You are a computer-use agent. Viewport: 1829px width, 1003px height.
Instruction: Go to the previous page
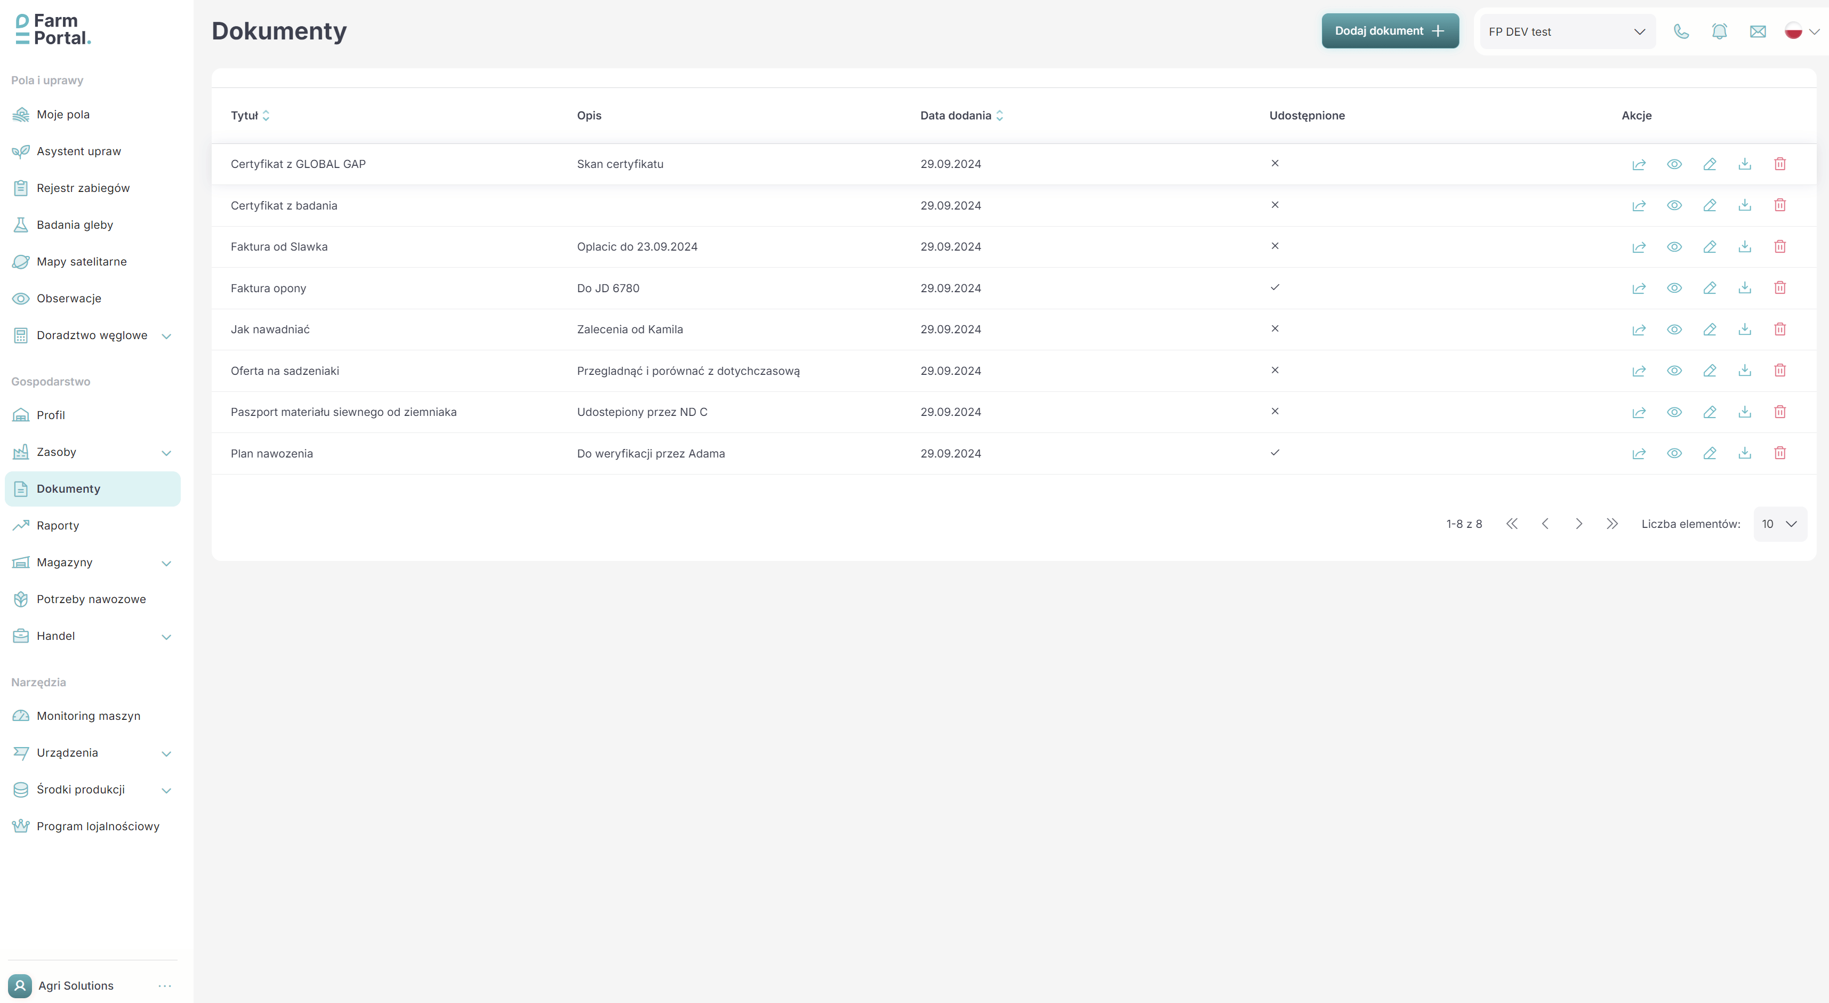click(x=1545, y=524)
